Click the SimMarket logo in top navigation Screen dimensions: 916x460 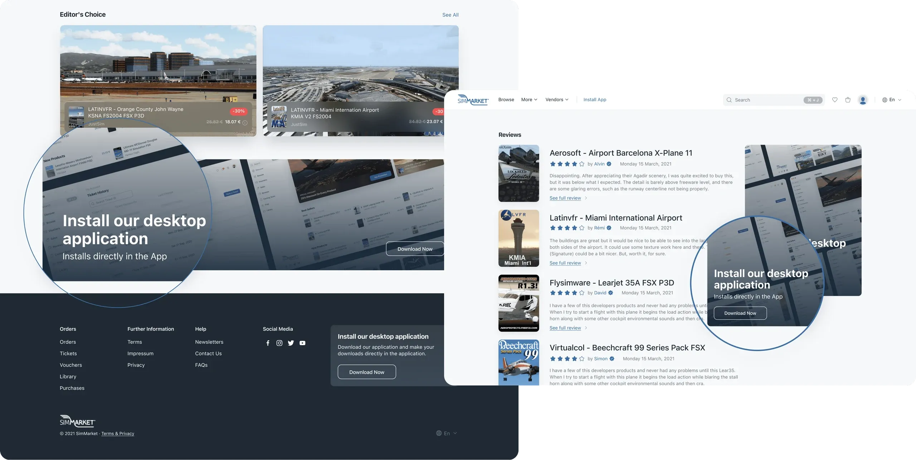click(x=473, y=100)
